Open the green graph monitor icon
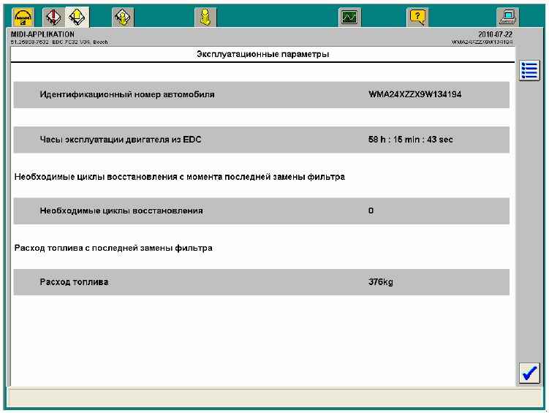 [351, 16]
